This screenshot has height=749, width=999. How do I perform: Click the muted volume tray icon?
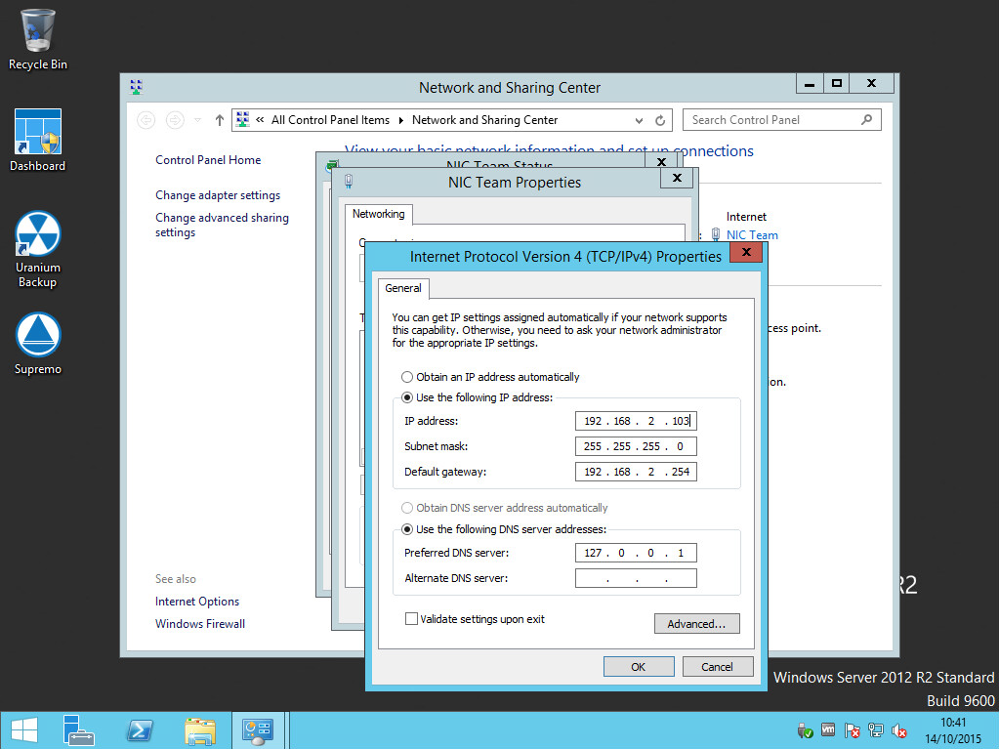pos(898,730)
